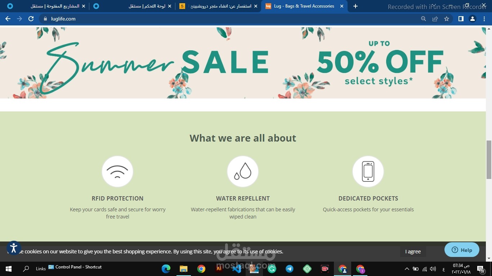Open the Chrome three-dot menu
The image size is (492, 276).
484,19
